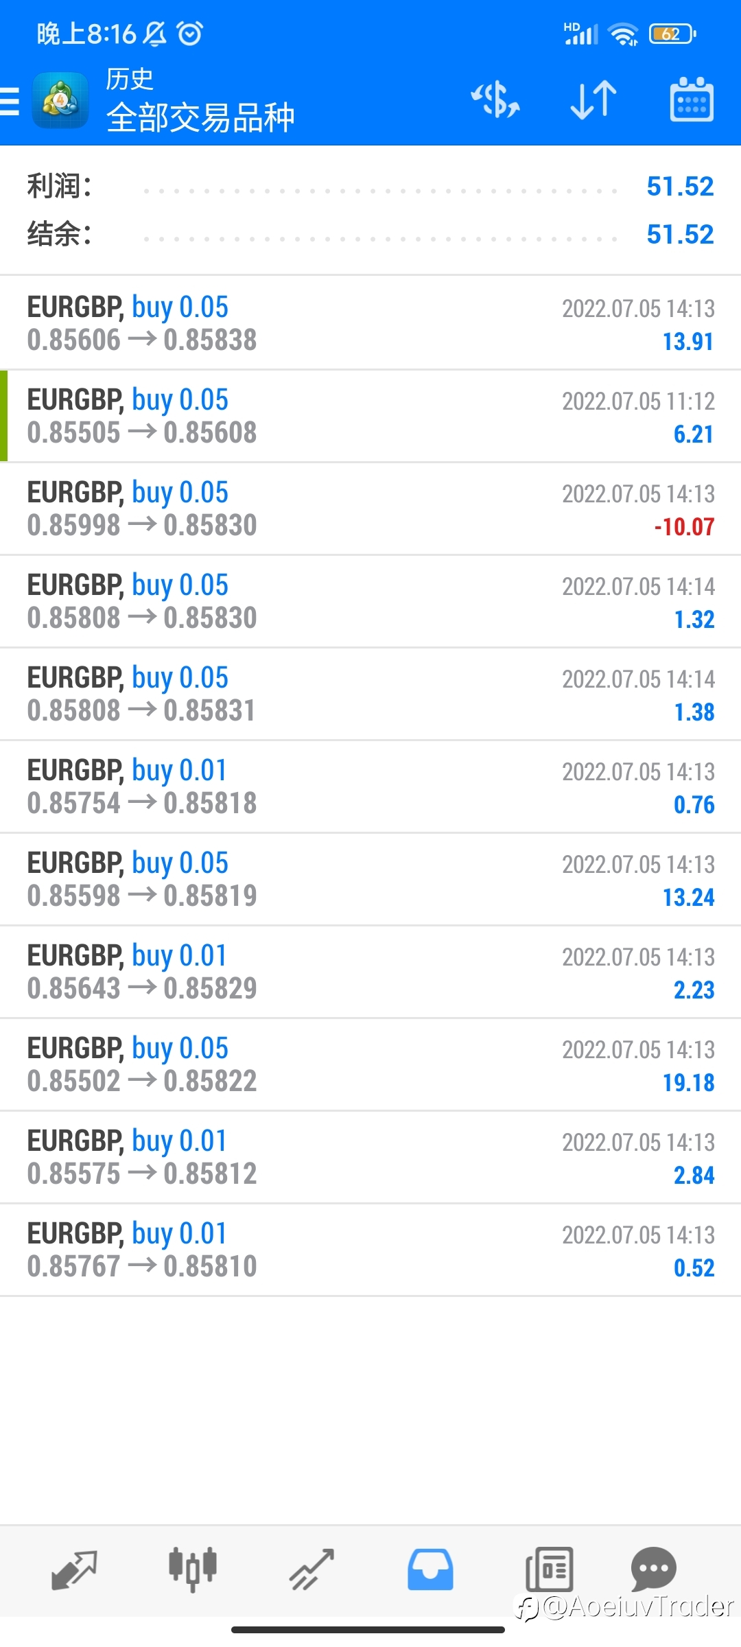741x1647 pixels.
Task: Open EURGBP trade with profit 13.91
Action: point(370,323)
